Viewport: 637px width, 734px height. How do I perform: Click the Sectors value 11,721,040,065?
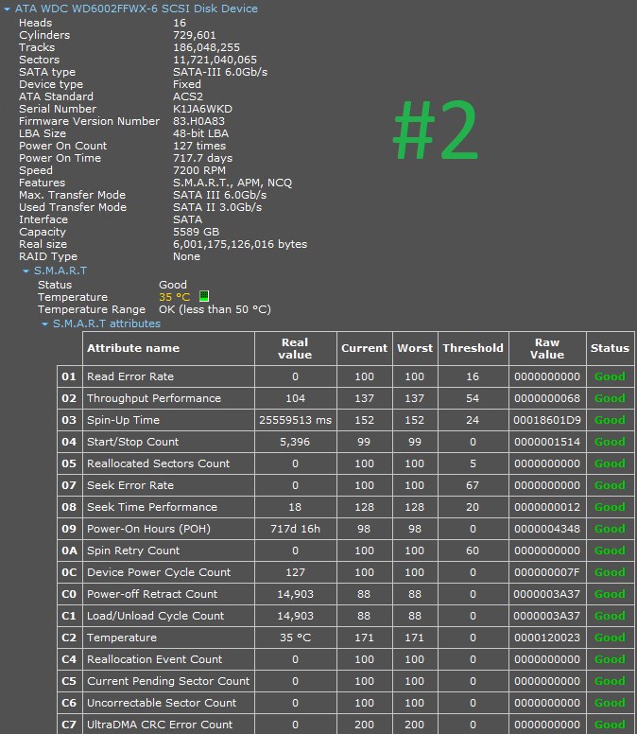click(215, 60)
